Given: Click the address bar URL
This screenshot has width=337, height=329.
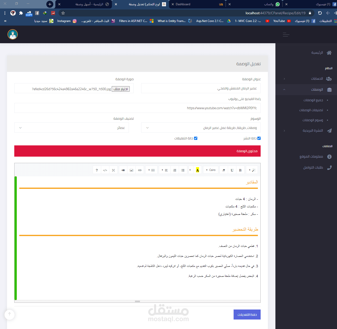Looking at the screenshot, I should pyautogui.click(x=275, y=13).
